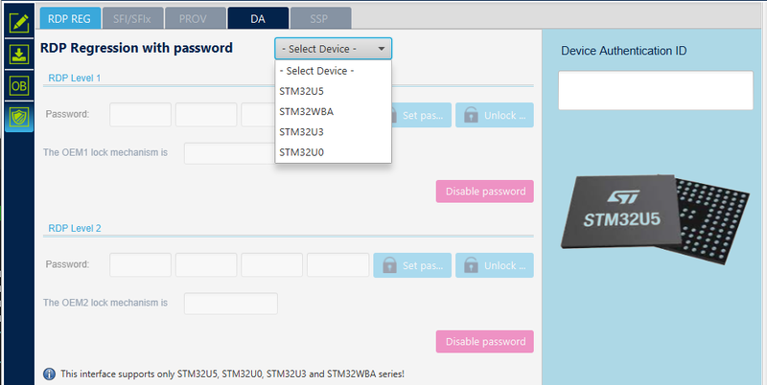Click 'RDP Regression with password' title

coord(136,48)
